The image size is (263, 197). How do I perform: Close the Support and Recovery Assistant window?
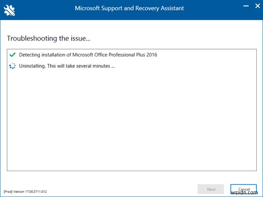[257, 6]
